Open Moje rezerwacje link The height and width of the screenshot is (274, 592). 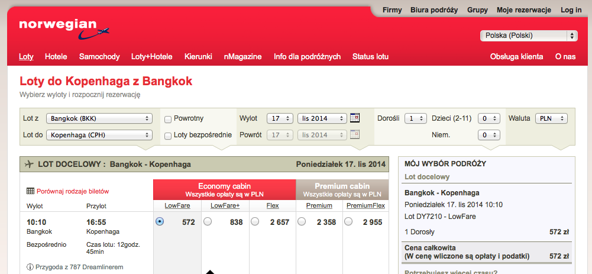(x=524, y=10)
